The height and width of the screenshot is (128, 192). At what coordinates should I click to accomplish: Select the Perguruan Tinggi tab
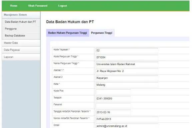[x=102, y=33]
